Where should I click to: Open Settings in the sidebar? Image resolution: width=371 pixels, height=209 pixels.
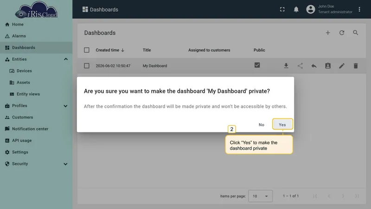click(x=36, y=152)
